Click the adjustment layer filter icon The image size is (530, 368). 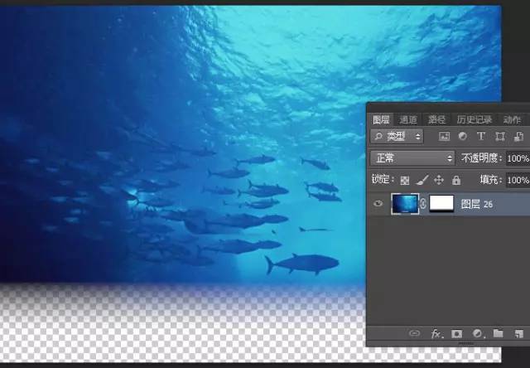pos(462,136)
